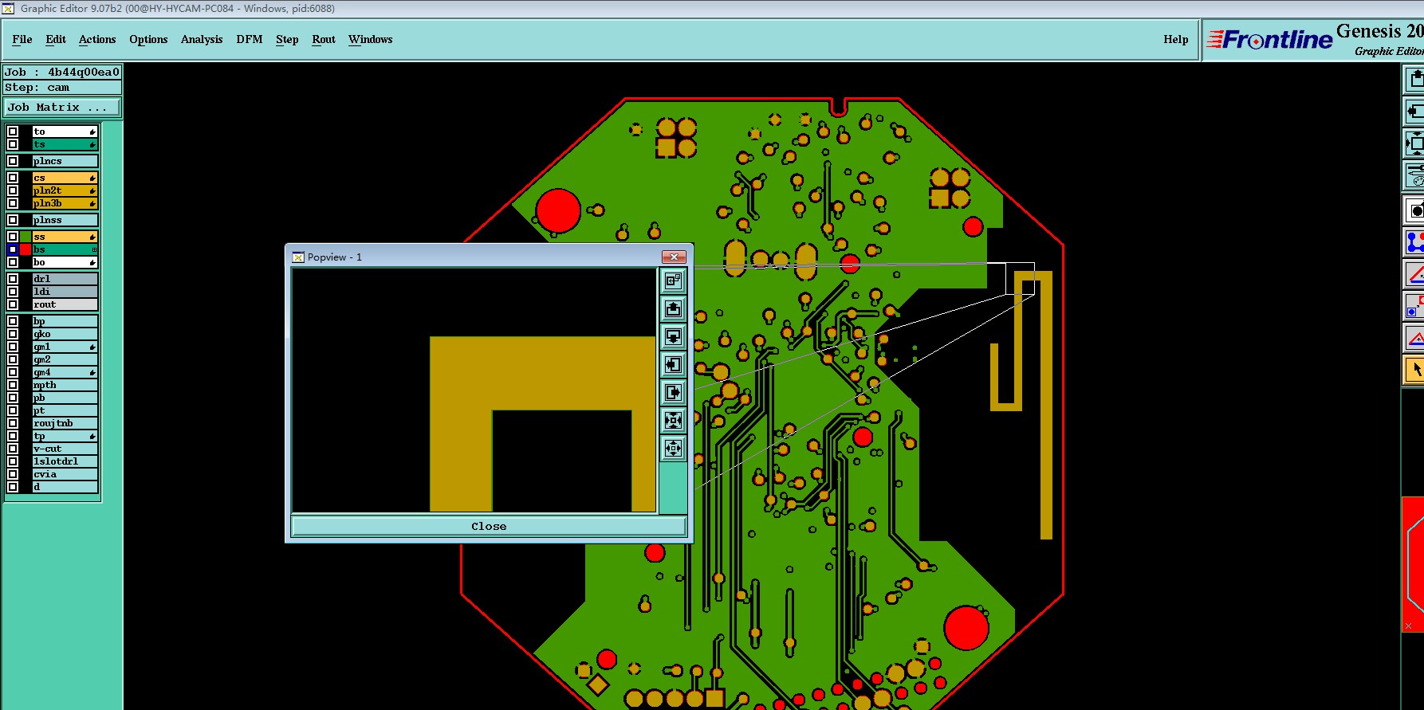The width and height of the screenshot is (1424, 710).
Task: Toggle display checkbox for layer drl
Action: tap(13, 279)
